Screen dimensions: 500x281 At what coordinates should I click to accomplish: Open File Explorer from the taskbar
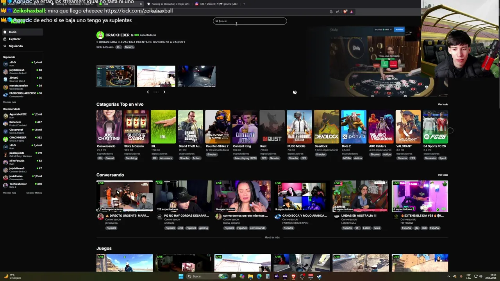pos(250,276)
